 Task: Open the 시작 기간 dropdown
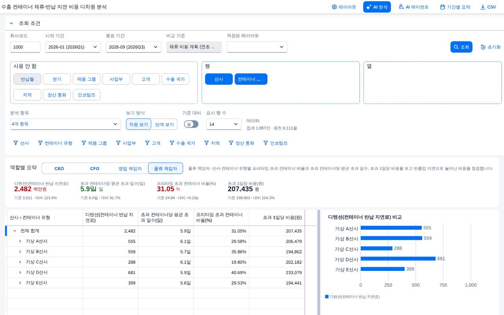(x=73, y=47)
